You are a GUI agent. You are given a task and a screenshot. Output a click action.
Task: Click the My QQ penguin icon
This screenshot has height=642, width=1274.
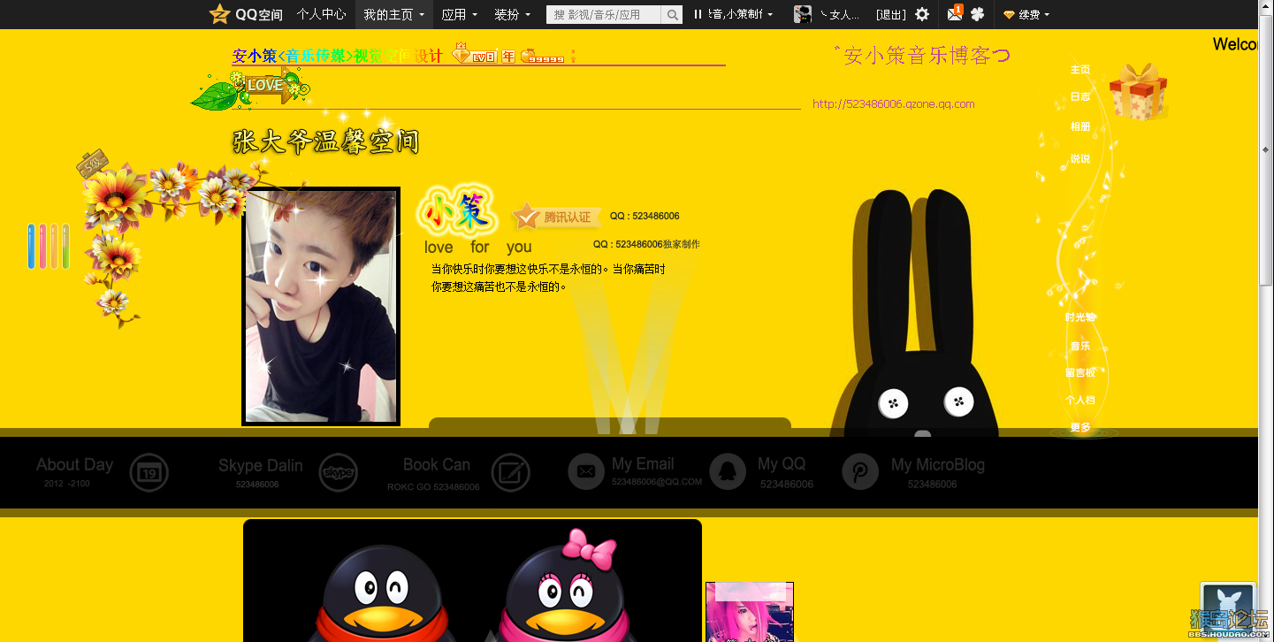728,471
